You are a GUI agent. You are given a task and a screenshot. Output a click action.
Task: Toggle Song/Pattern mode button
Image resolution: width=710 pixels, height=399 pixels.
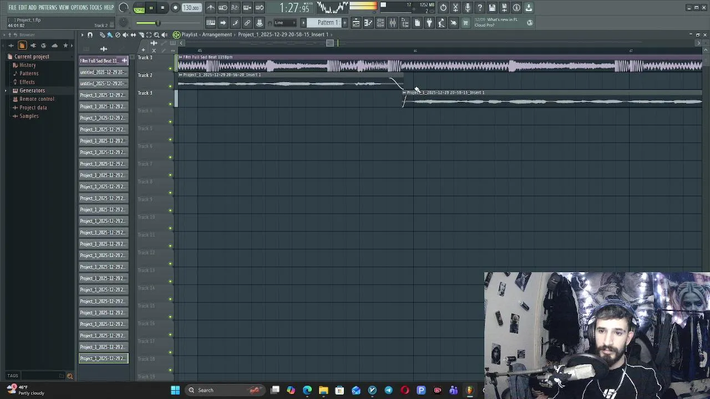pyautogui.click(x=139, y=8)
